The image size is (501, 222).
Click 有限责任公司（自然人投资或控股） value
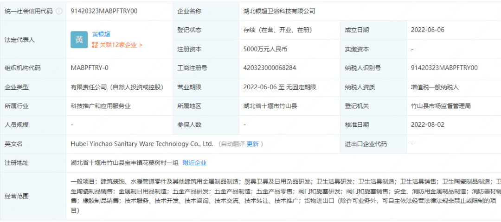tap(117, 87)
